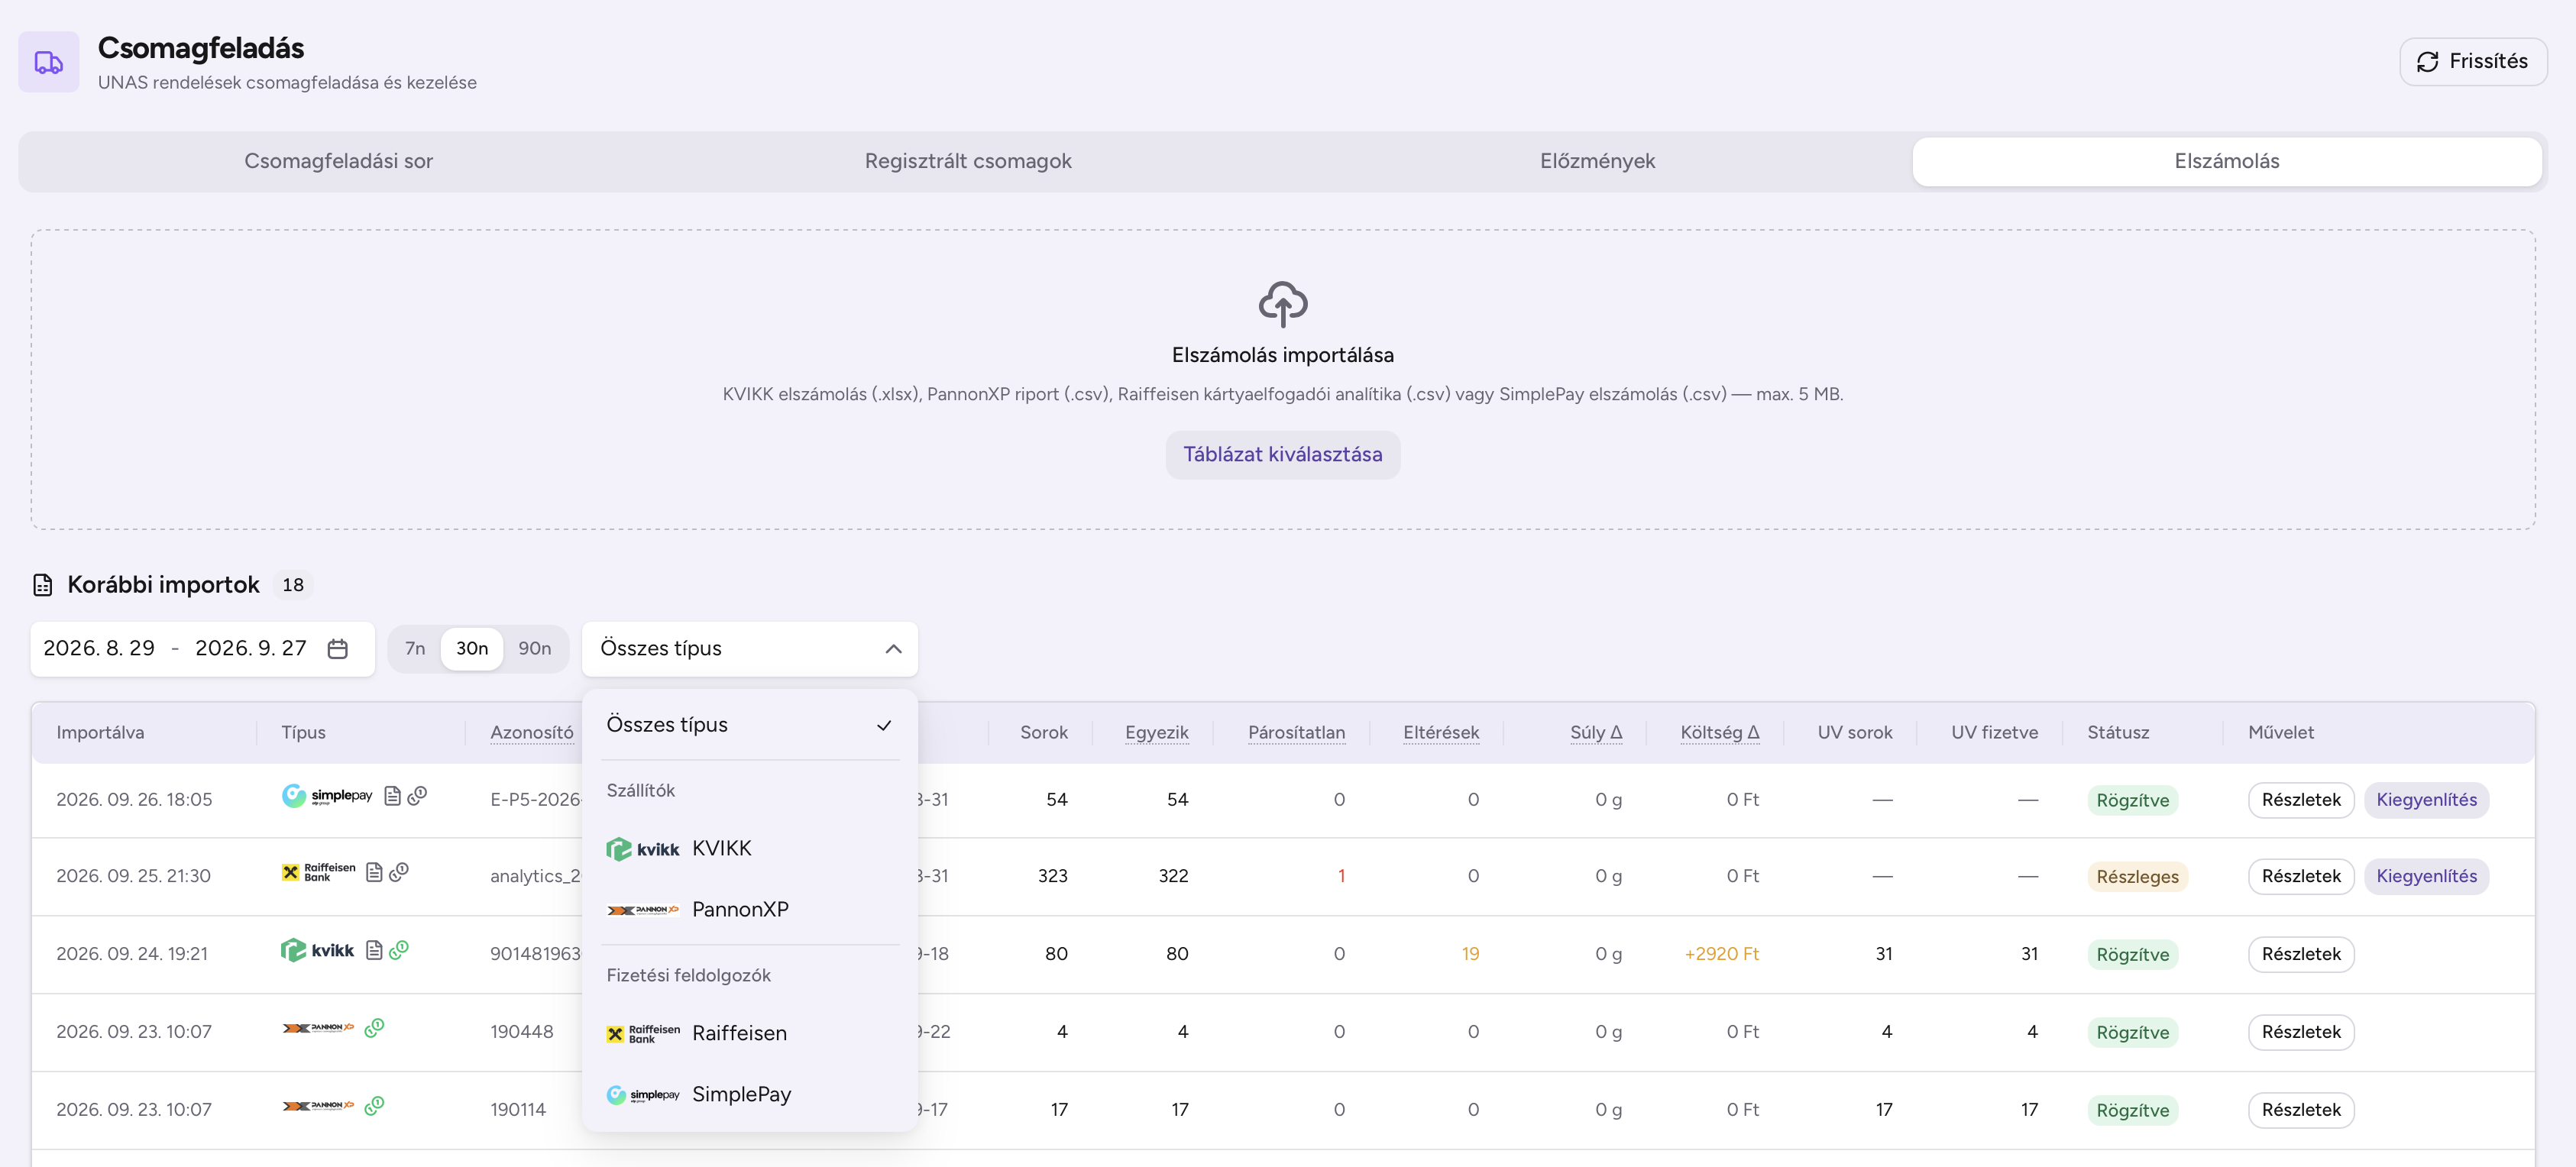Click Kiegyenlítés in the simplepay row

pyautogui.click(x=2427, y=800)
